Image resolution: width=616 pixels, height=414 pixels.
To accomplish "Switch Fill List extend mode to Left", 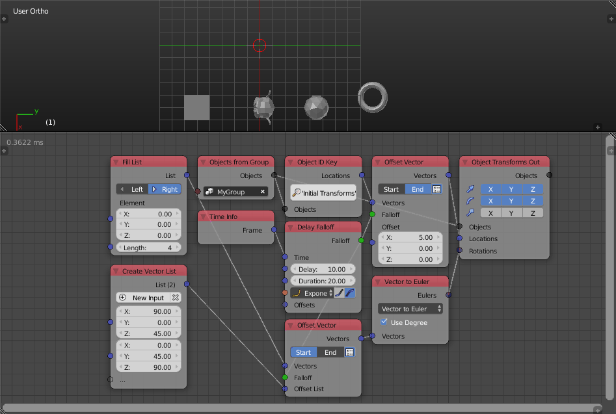I will tap(132, 188).
